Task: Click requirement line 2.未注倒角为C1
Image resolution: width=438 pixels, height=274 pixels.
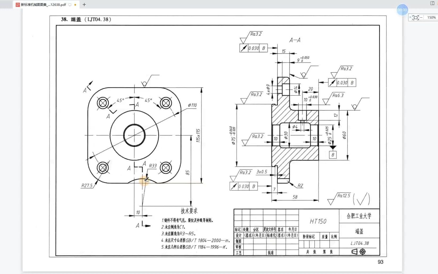Action: click(x=173, y=227)
